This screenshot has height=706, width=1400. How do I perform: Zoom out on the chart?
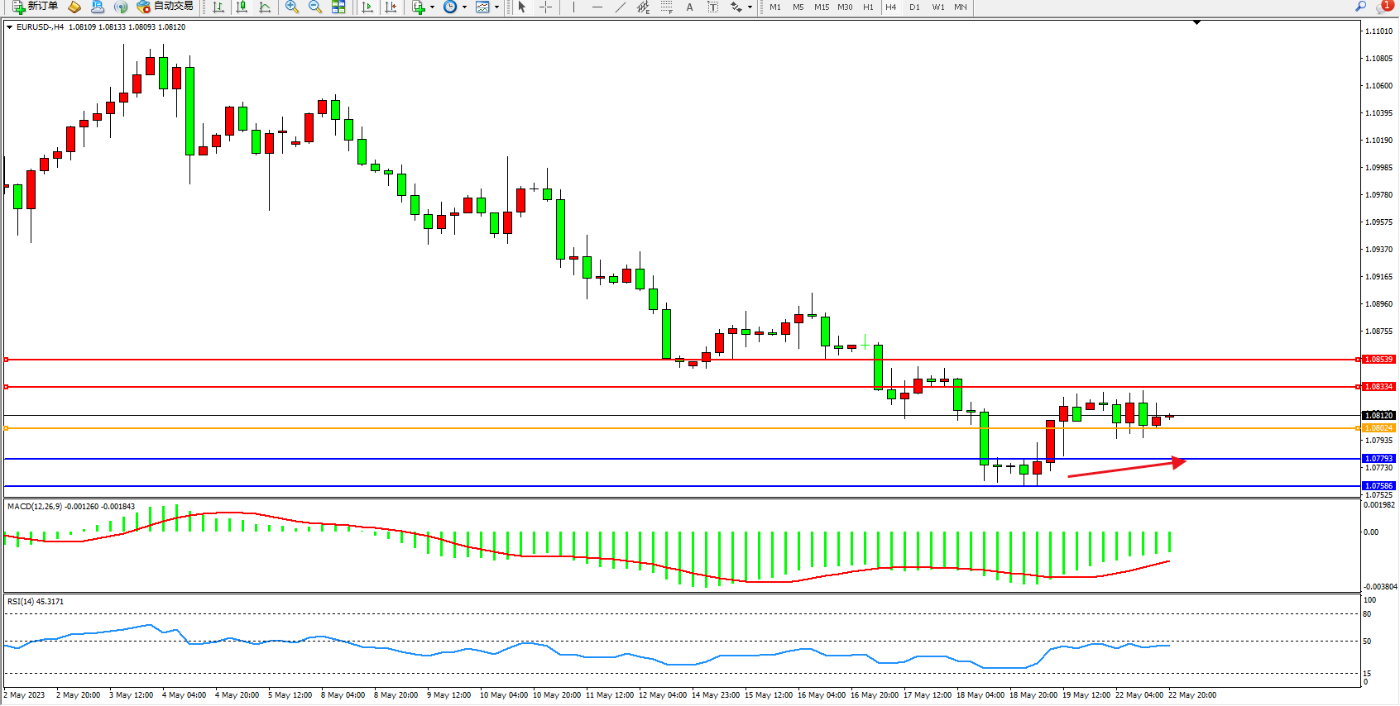(315, 7)
